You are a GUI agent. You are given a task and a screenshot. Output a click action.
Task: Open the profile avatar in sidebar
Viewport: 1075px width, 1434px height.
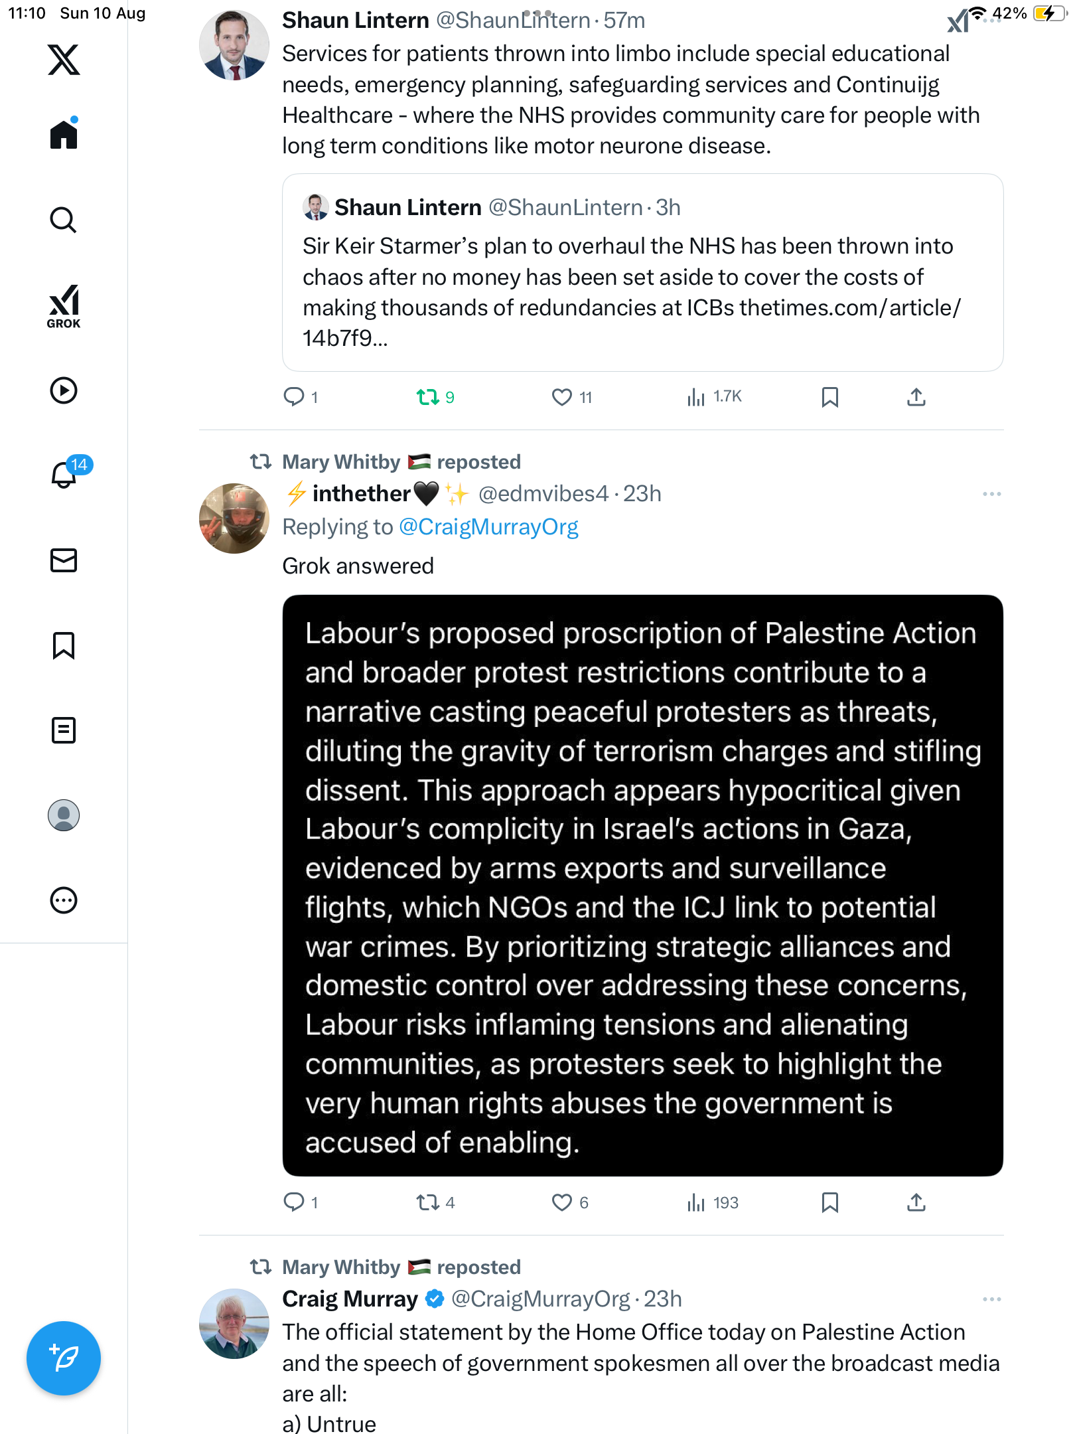(x=64, y=815)
